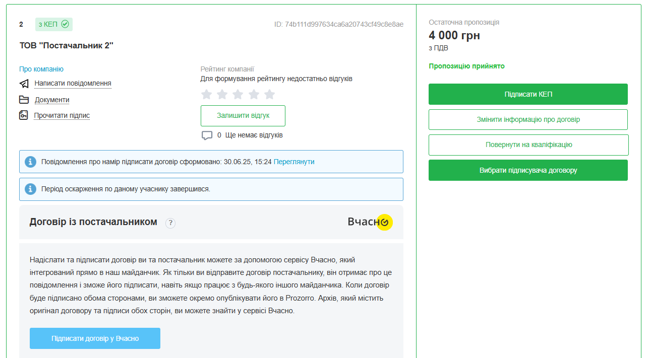Viewport: 650px width, 358px height.
Task: Click the reviews speech bubble icon
Action: tap(207, 135)
